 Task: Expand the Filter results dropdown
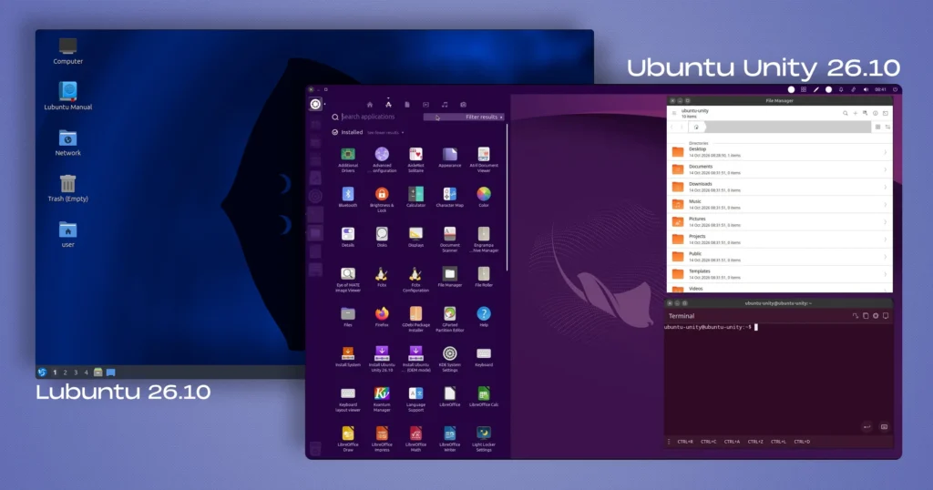pyautogui.click(x=464, y=117)
